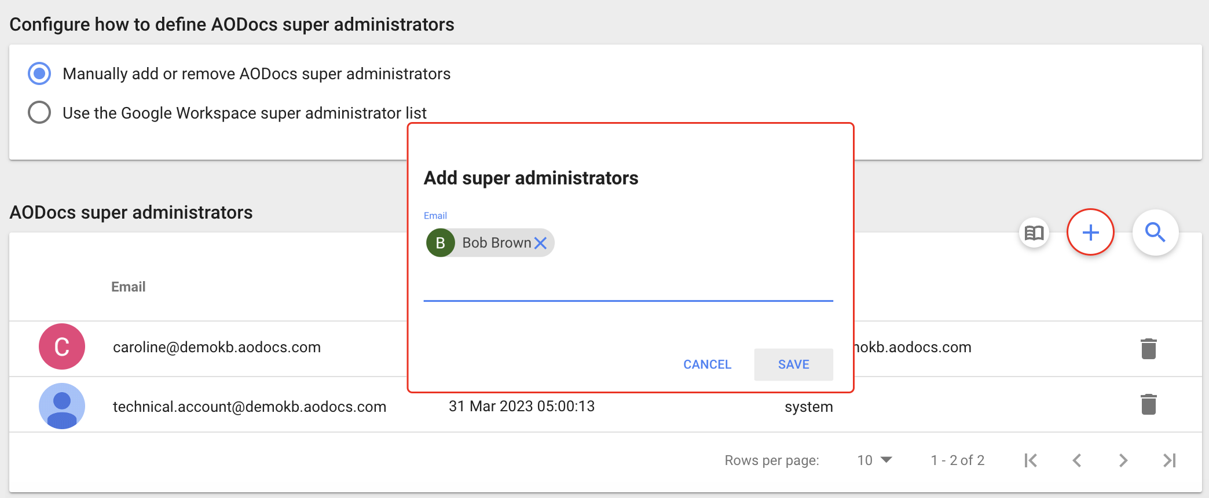Viewport: 1209px width, 498px height.
Task: Select Google Workspace super administrator list option
Action: [39, 112]
